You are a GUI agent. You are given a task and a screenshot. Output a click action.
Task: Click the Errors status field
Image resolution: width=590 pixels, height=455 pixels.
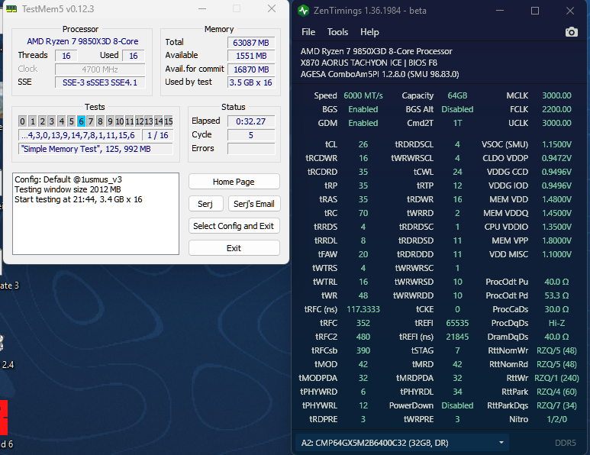point(250,149)
